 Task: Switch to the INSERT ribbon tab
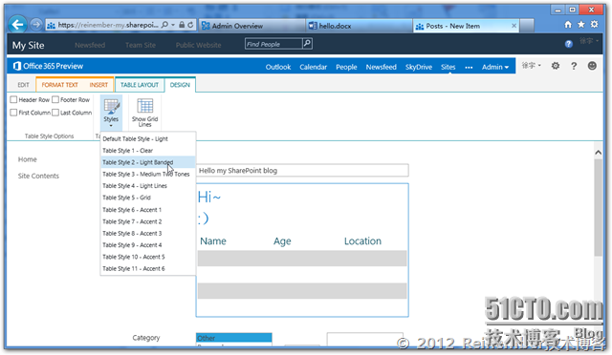[98, 85]
